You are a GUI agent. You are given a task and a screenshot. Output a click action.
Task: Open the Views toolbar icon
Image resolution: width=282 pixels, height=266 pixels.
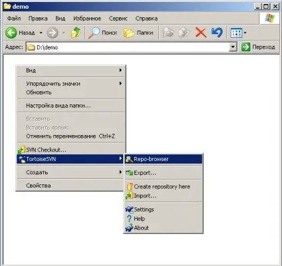236,33
